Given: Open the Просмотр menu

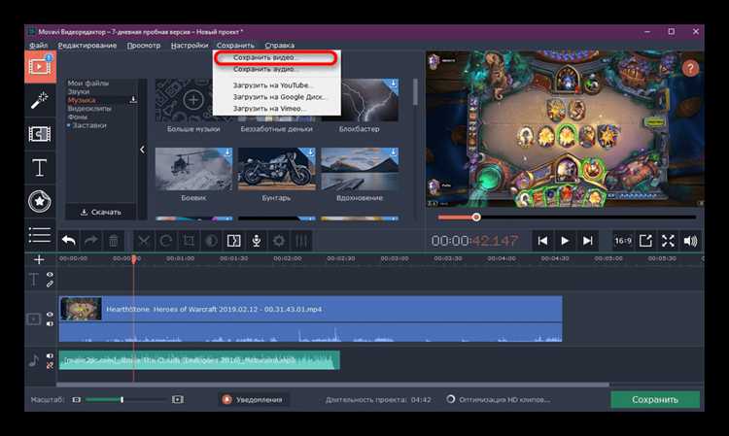Looking at the screenshot, I should pos(144,45).
